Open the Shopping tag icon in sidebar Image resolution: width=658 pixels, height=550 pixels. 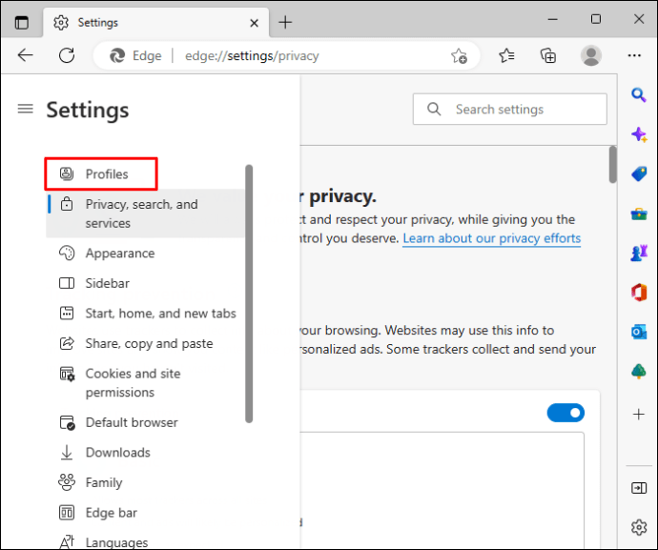[639, 173]
